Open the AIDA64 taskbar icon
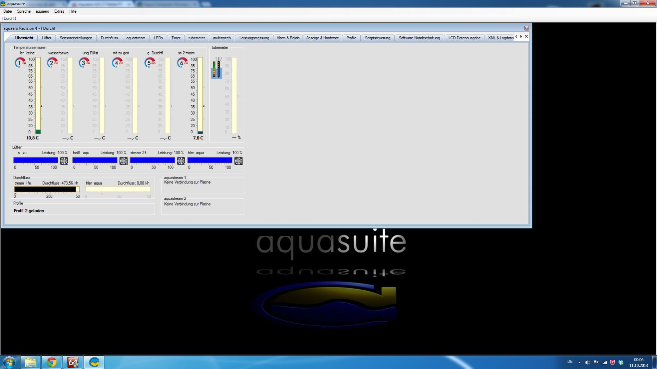This screenshot has width=657, height=369. 73,362
